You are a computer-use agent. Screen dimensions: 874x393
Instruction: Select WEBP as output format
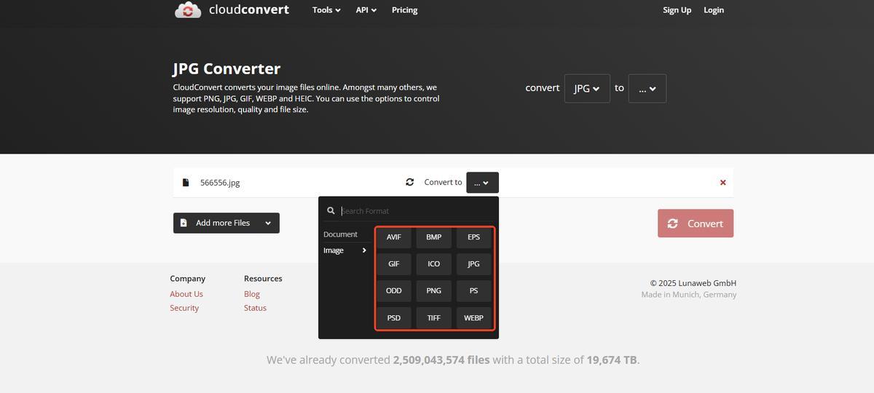pos(473,318)
